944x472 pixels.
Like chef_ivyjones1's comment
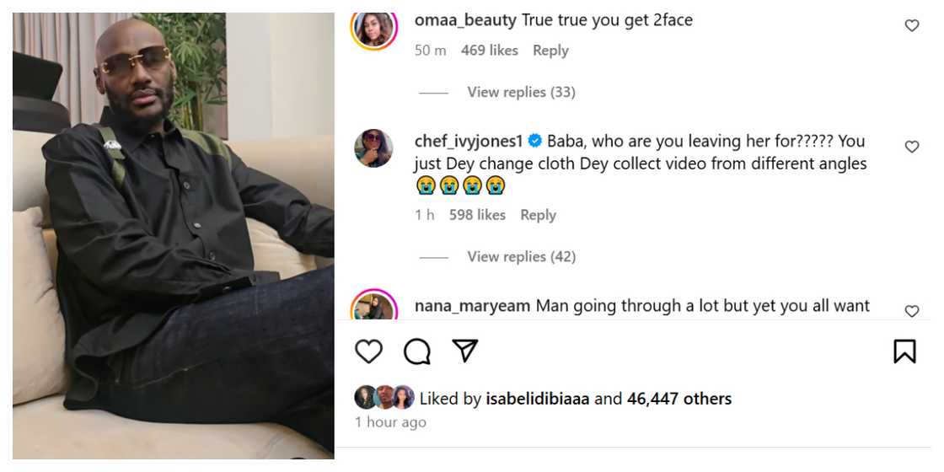911,147
